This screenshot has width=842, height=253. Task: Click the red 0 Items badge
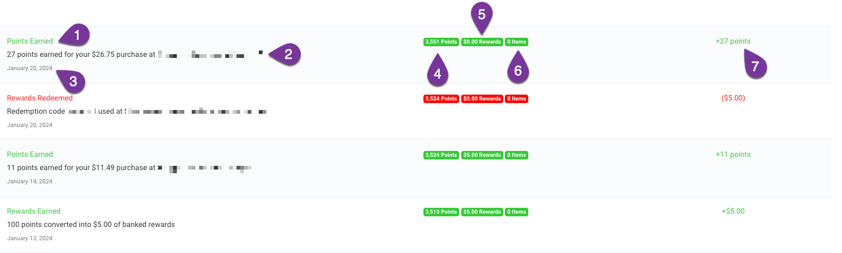click(x=517, y=98)
